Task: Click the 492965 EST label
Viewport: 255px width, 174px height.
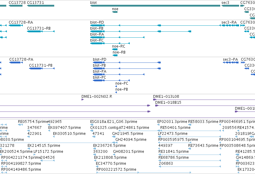Action: coord(55,122)
